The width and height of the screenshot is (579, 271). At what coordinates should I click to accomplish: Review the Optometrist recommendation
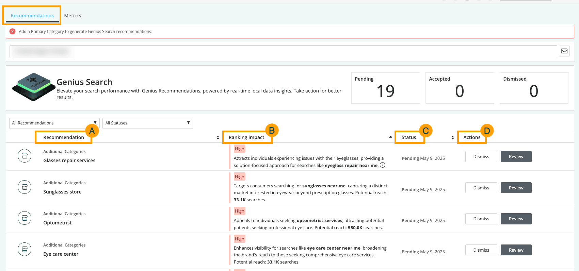coord(516,219)
